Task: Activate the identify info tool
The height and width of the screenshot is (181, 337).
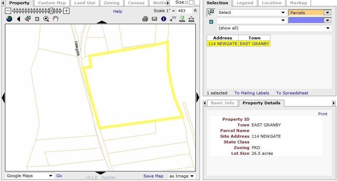Action: (x=164, y=19)
